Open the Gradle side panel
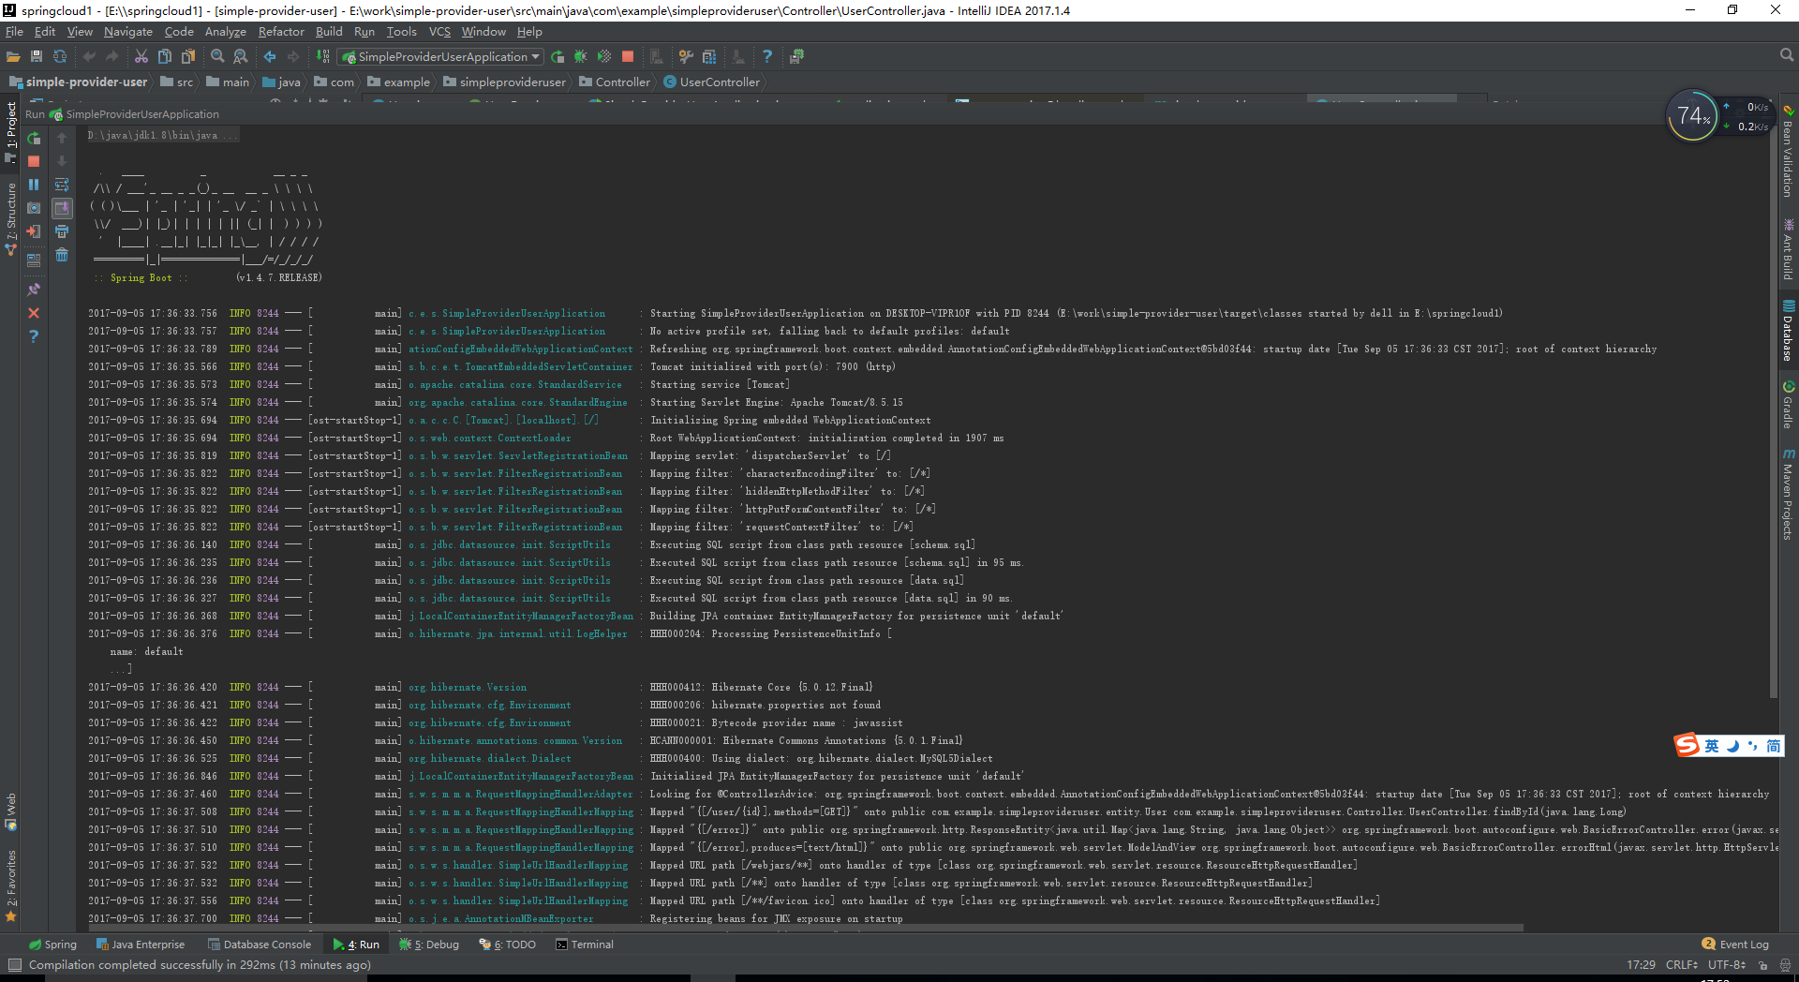This screenshot has width=1799, height=982. click(1788, 405)
